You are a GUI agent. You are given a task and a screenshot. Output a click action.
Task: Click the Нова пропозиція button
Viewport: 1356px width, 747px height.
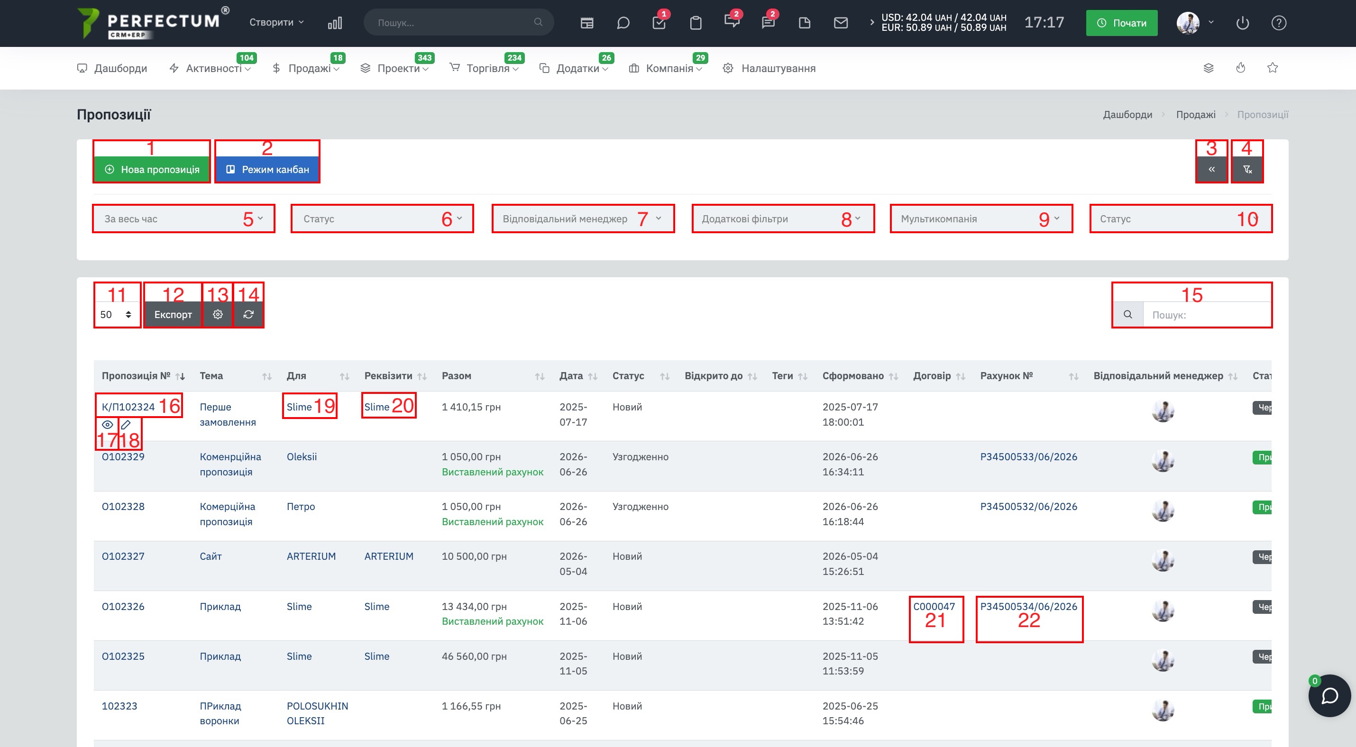[x=152, y=169]
